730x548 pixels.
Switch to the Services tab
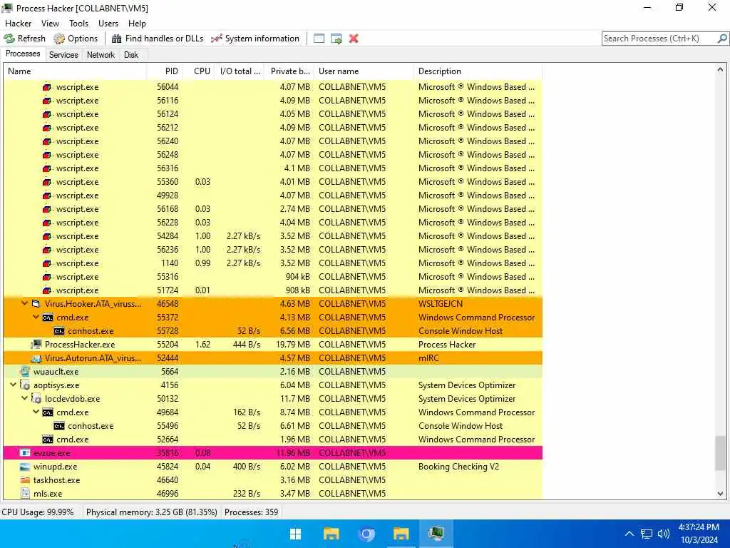coord(63,55)
